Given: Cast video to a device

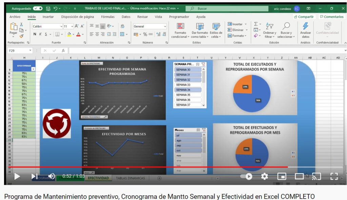Looking at the screenshot, I should [316, 176].
